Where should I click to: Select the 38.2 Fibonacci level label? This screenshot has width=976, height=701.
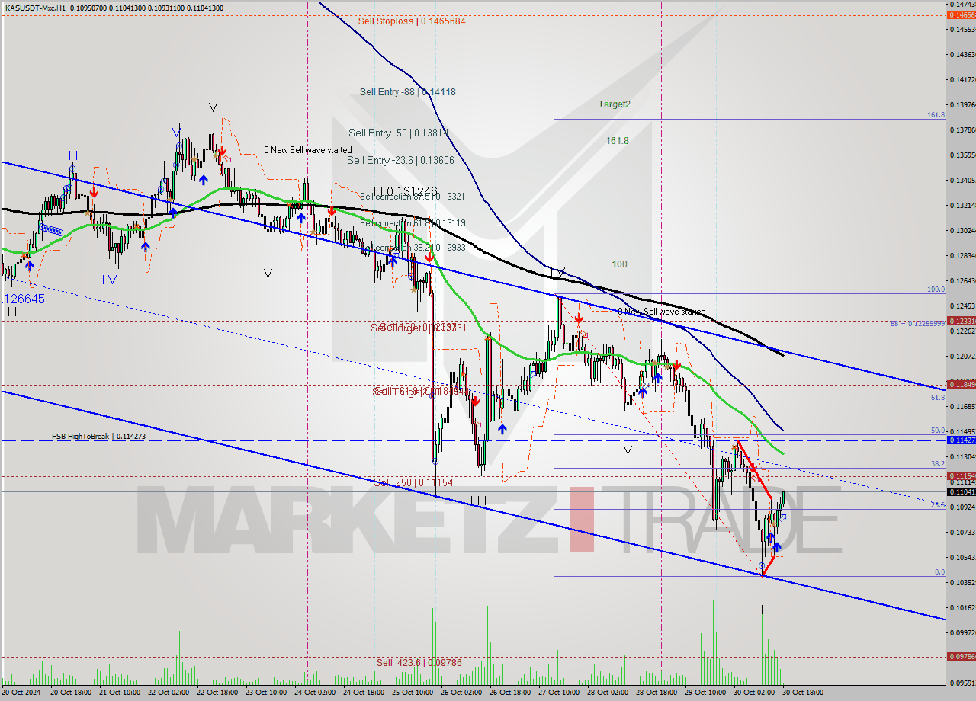pyautogui.click(x=939, y=463)
